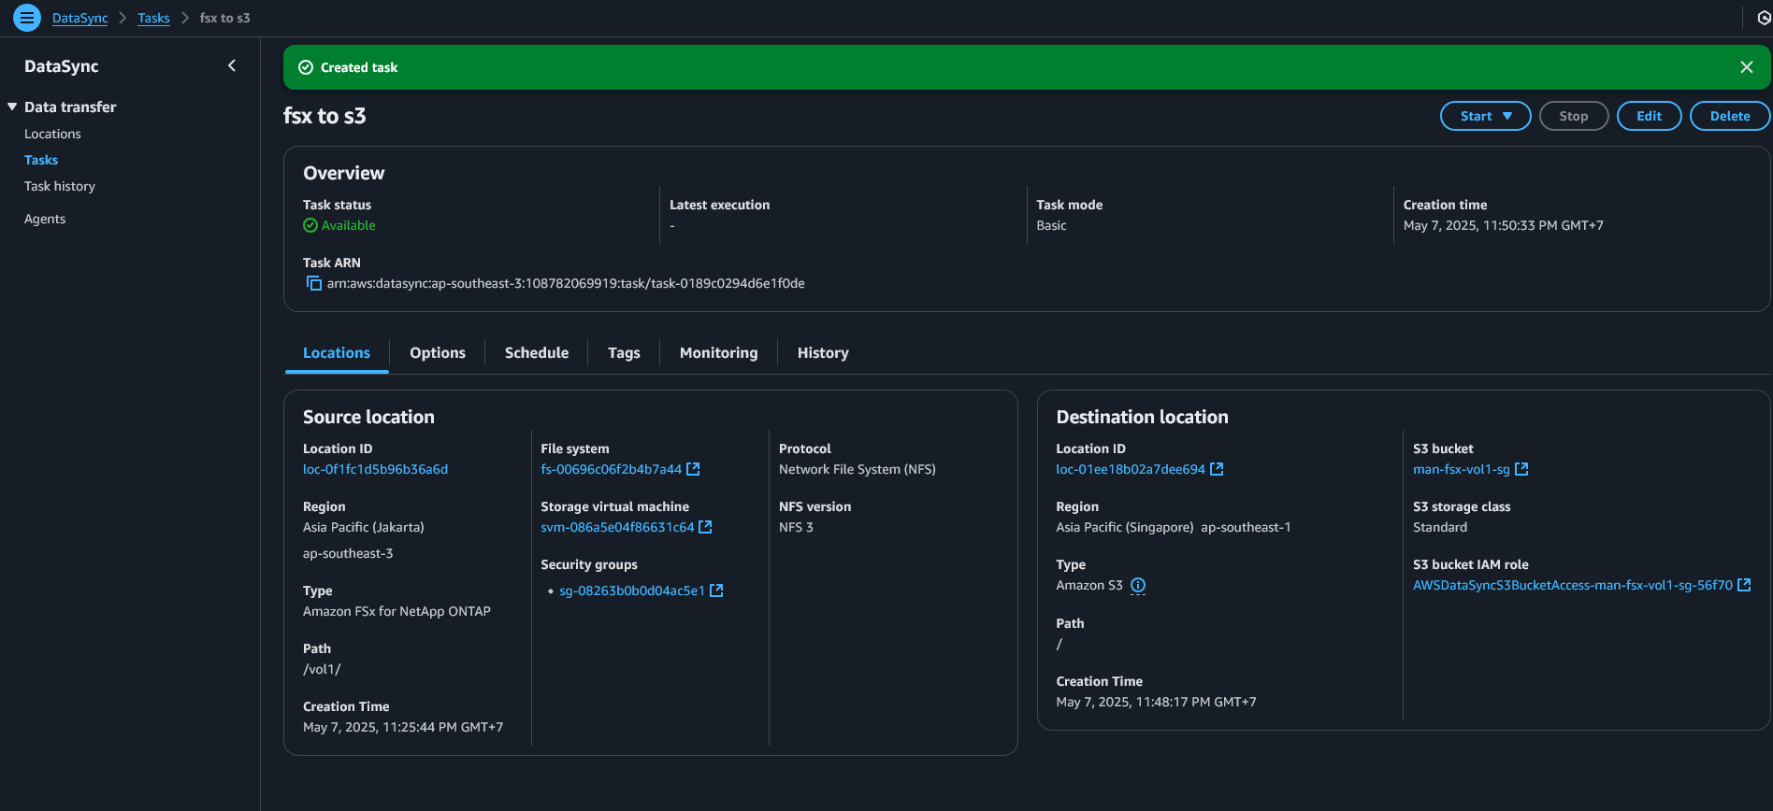
Task: Click the external link icon beside fs-00696c06f2b4b7a44
Action: [x=693, y=469]
